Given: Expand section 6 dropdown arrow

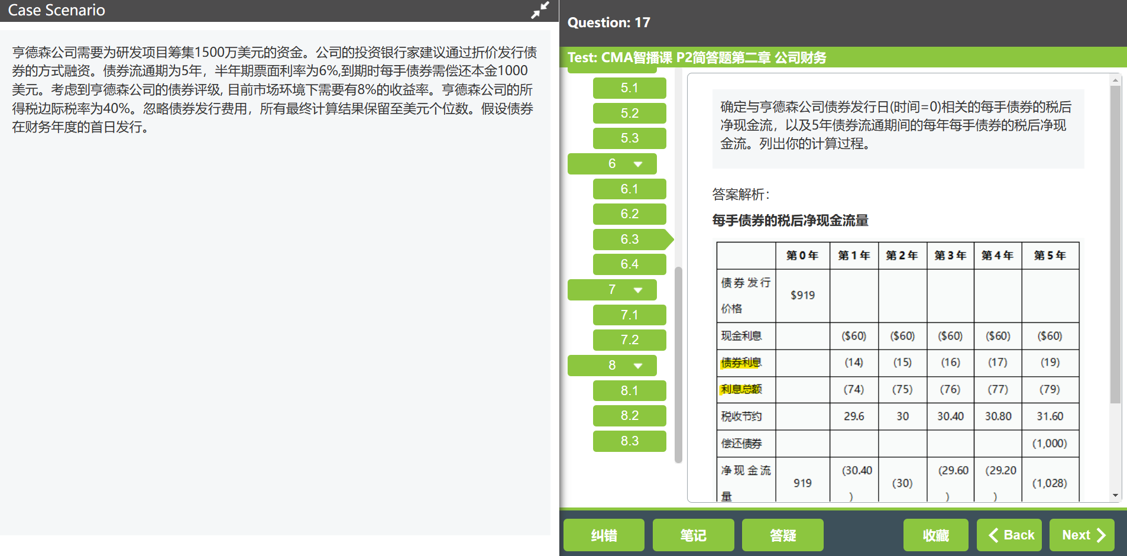Looking at the screenshot, I should coord(638,164).
